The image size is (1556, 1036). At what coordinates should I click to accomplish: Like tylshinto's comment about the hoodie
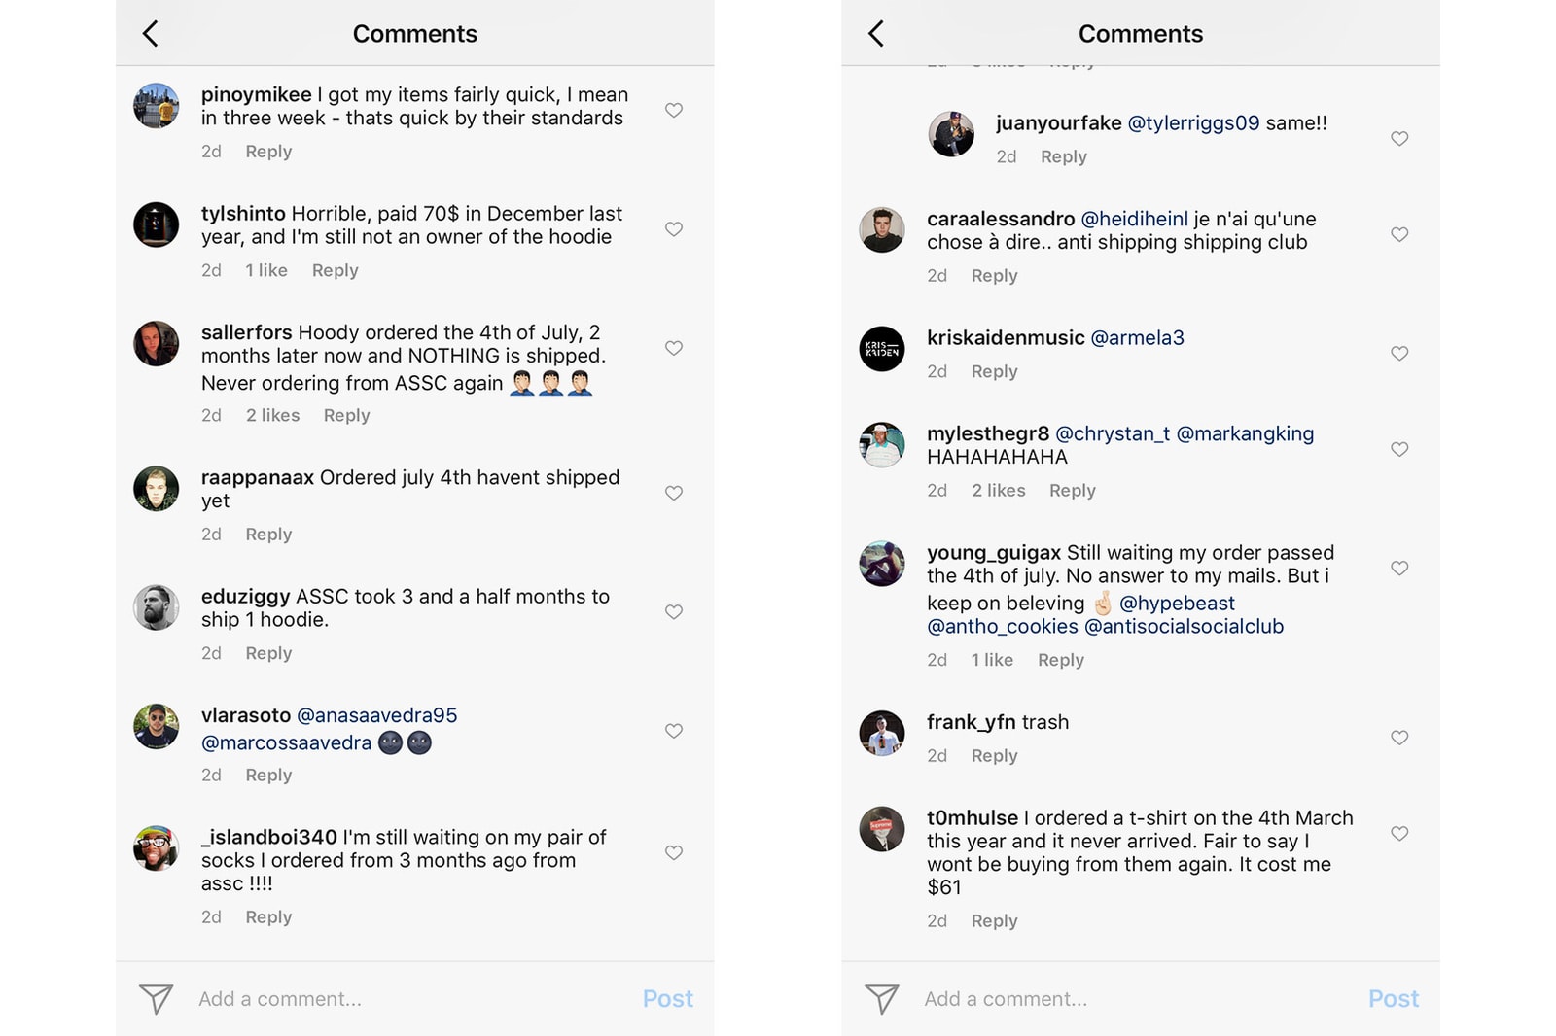[673, 229]
